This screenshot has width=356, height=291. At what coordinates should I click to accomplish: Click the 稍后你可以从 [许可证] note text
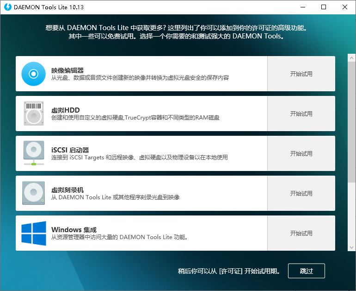(229, 271)
